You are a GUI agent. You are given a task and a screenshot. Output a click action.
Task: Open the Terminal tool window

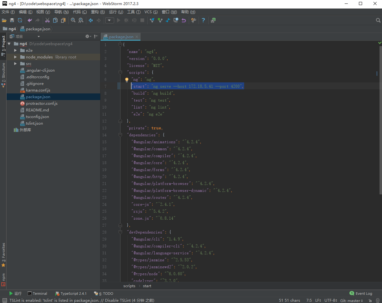[37, 294]
